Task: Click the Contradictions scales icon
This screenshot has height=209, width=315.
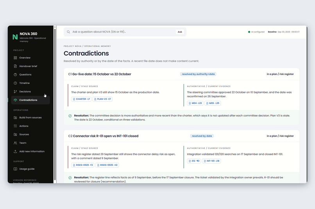Action: [15, 100]
